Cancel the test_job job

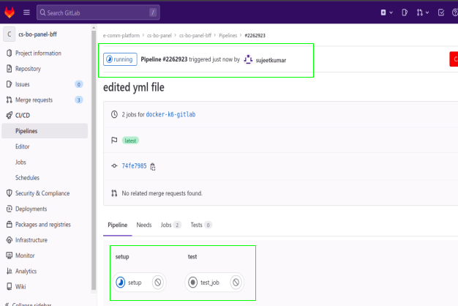coord(236,283)
